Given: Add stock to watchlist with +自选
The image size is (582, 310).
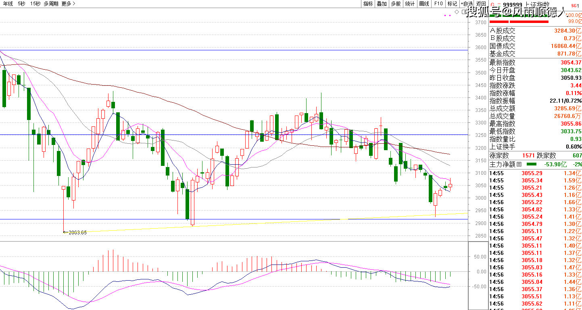Looking at the screenshot, I should (x=467, y=4).
